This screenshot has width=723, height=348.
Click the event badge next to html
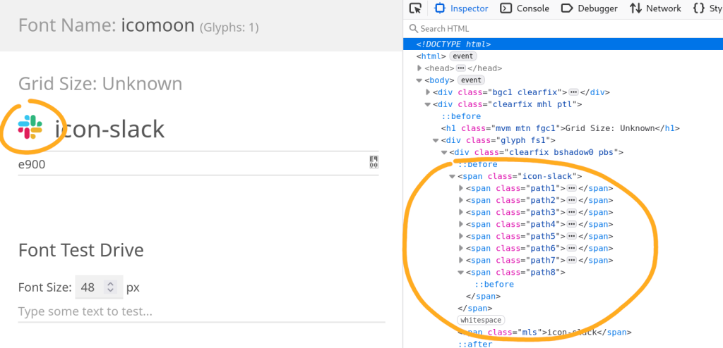click(x=463, y=56)
